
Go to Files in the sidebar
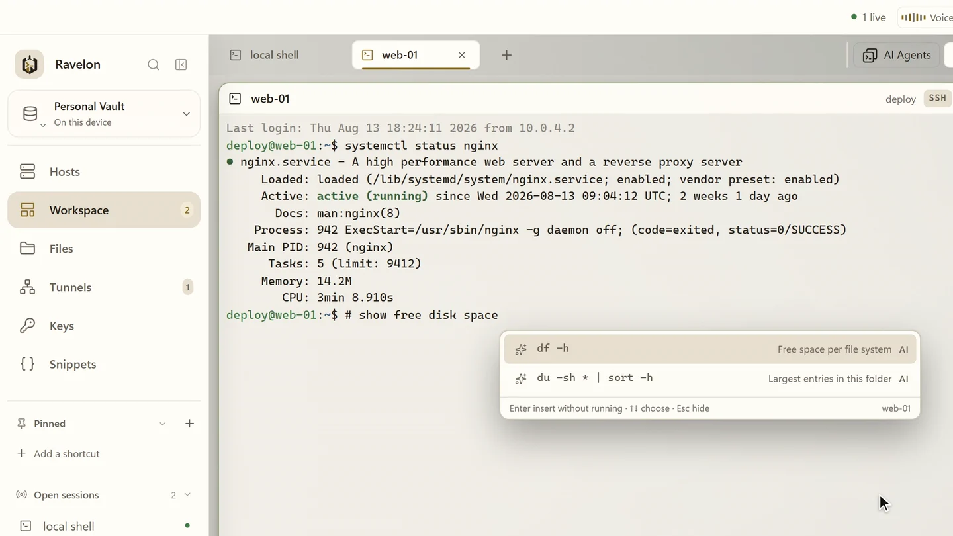(104, 248)
